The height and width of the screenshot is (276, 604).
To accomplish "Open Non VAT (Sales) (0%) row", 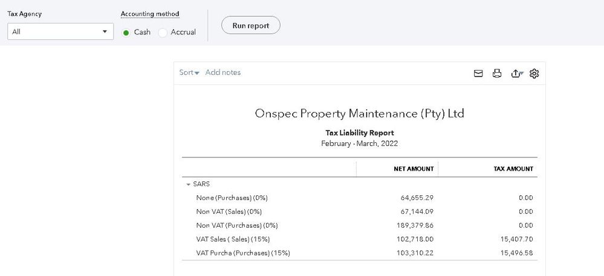I will [x=229, y=212].
